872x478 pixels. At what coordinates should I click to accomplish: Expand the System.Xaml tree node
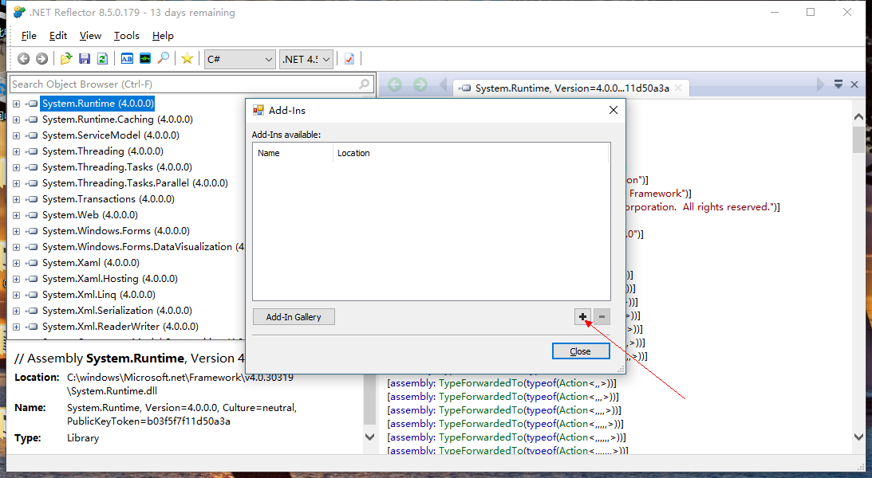tap(16, 263)
